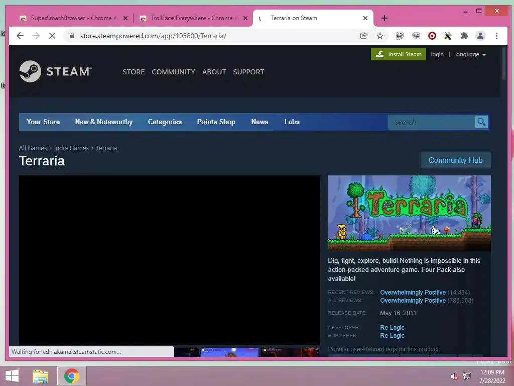
Task: Open the second troll face extension icon
Action: [x=416, y=36]
